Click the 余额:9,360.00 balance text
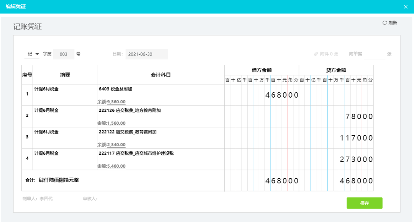414x222 pixels. pos(111,101)
